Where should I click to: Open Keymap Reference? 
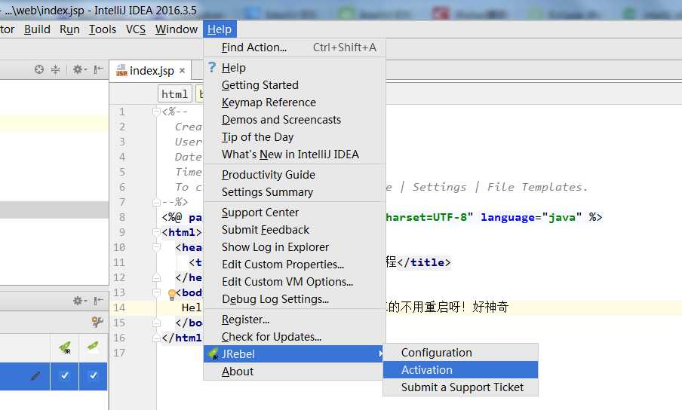click(x=294, y=102)
